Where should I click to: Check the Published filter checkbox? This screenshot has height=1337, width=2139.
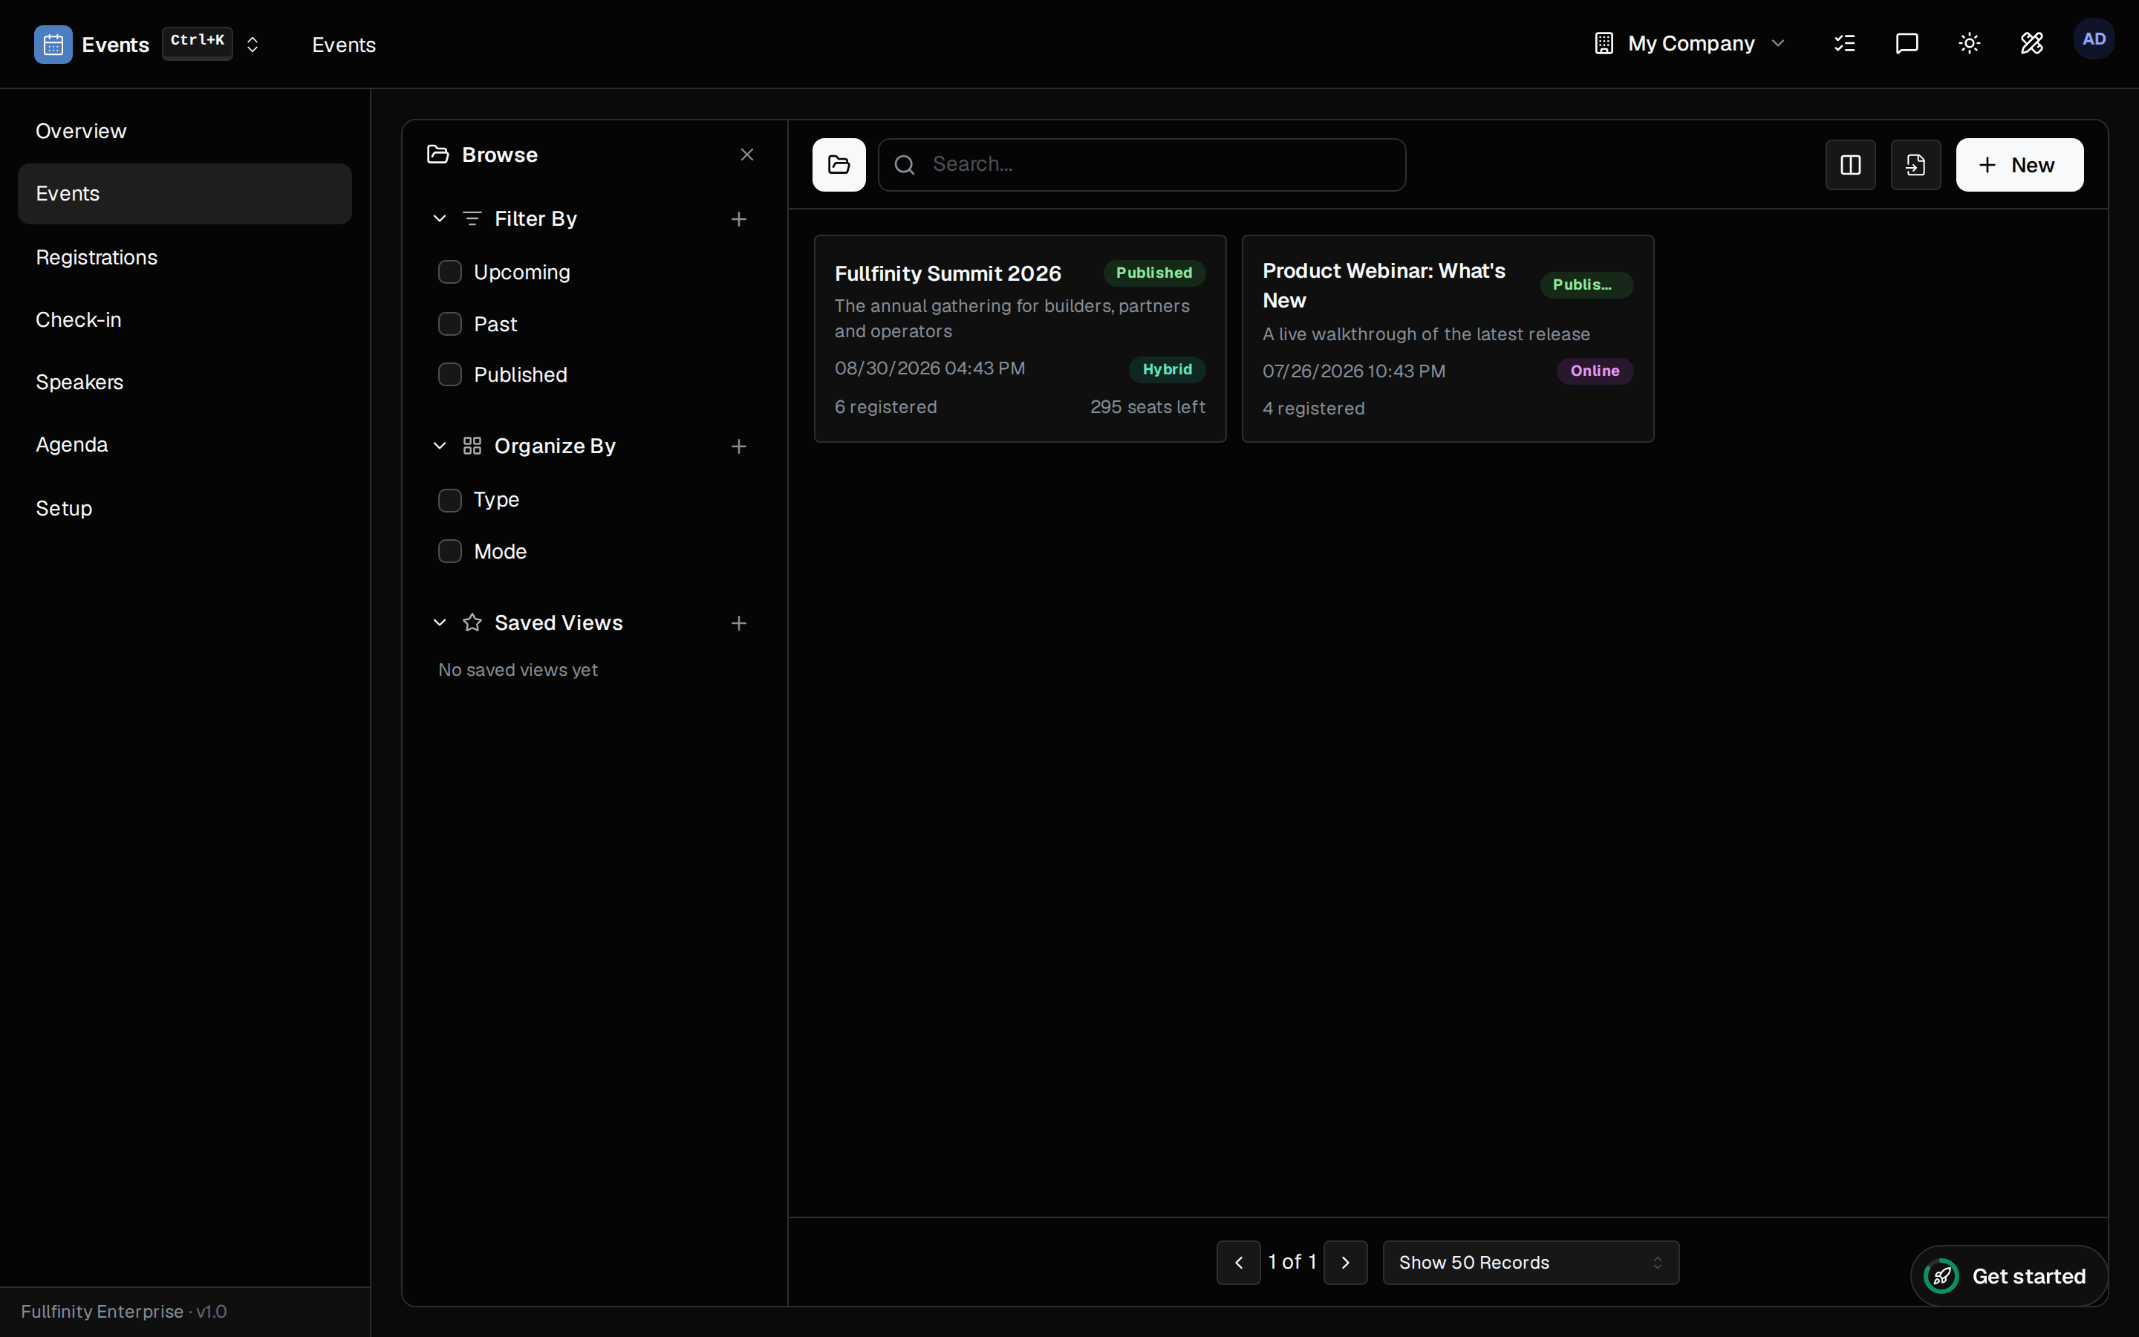[450, 375]
